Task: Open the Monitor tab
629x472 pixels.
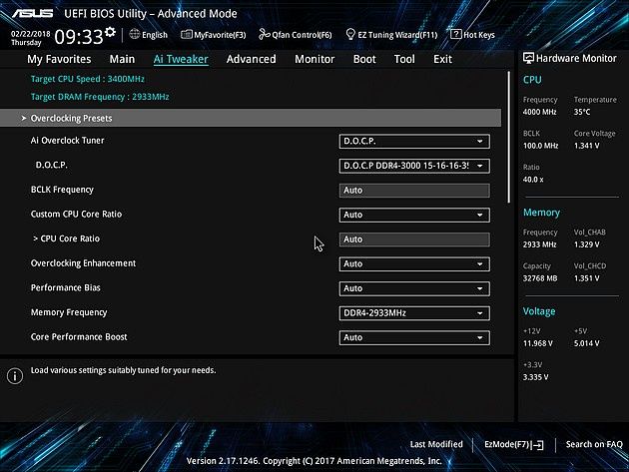Action: click(314, 59)
